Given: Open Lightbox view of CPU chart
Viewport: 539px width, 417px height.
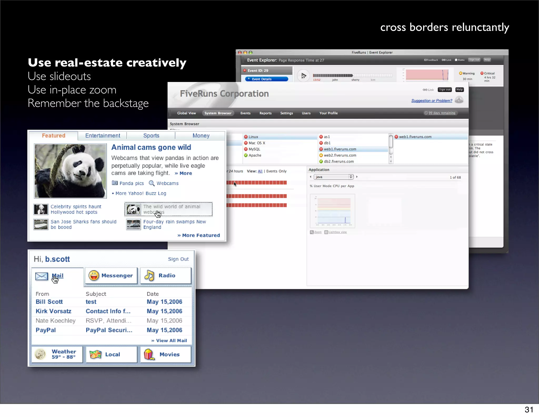Looking at the screenshot, I should (x=337, y=232).
